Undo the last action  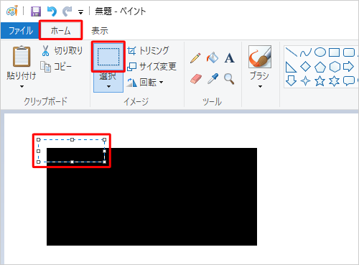click(x=52, y=11)
